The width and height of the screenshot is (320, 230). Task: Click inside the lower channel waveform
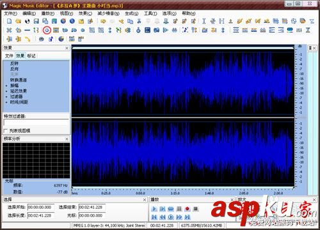coord(183,153)
